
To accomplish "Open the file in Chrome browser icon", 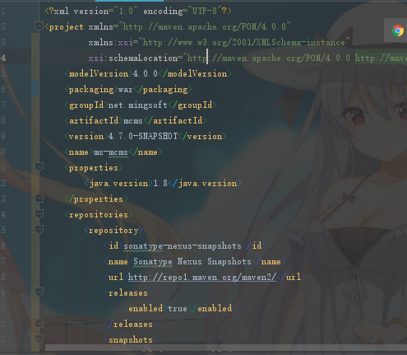I will pos(398,30).
